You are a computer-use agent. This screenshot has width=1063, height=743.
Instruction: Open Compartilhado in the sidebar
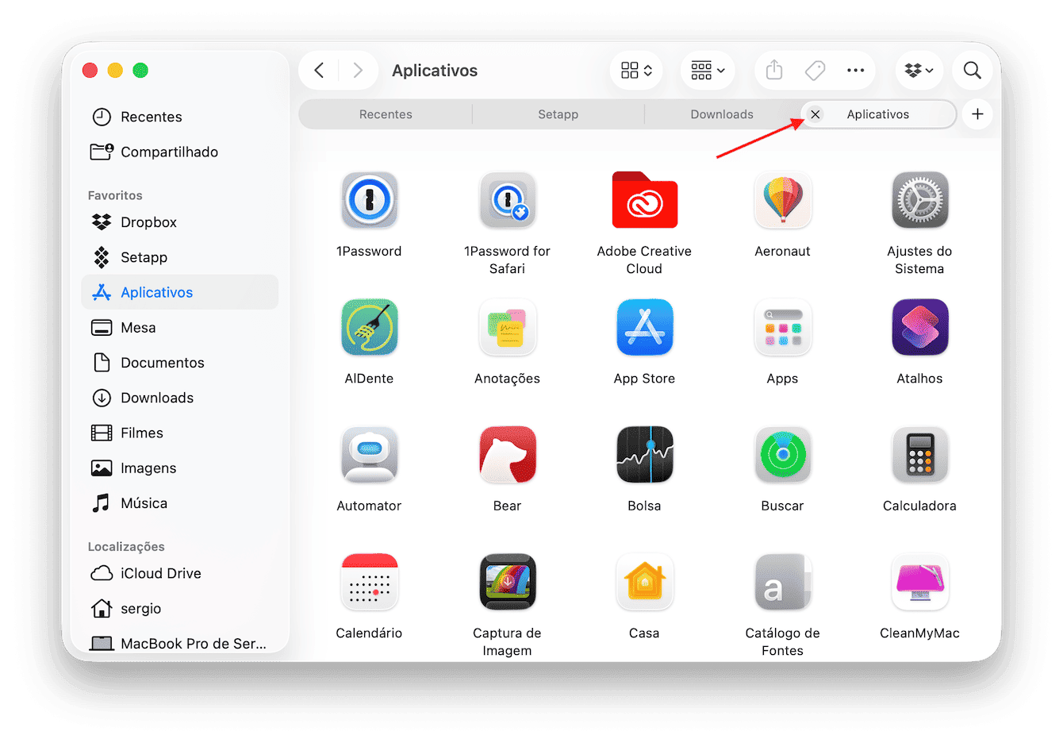coord(180,152)
